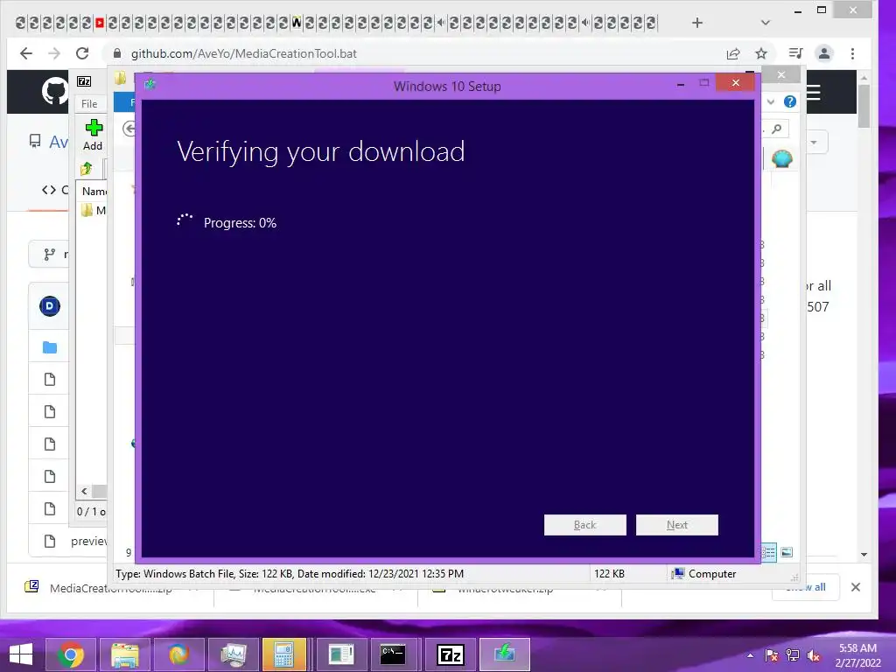The height and width of the screenshot is (672, 896).
Task: Open the Calculator taskbar icon
Action: point(284,654)
